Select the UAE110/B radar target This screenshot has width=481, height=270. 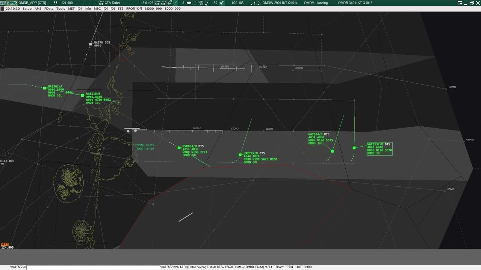[x=83, y=95]
